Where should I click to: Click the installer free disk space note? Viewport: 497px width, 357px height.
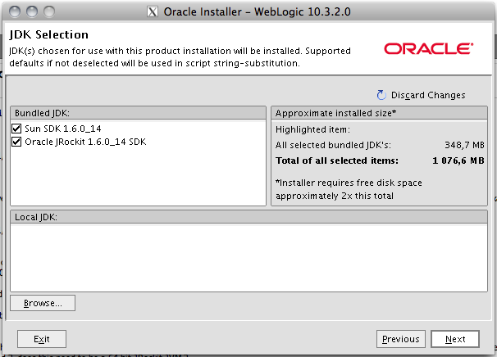[349, 189]
